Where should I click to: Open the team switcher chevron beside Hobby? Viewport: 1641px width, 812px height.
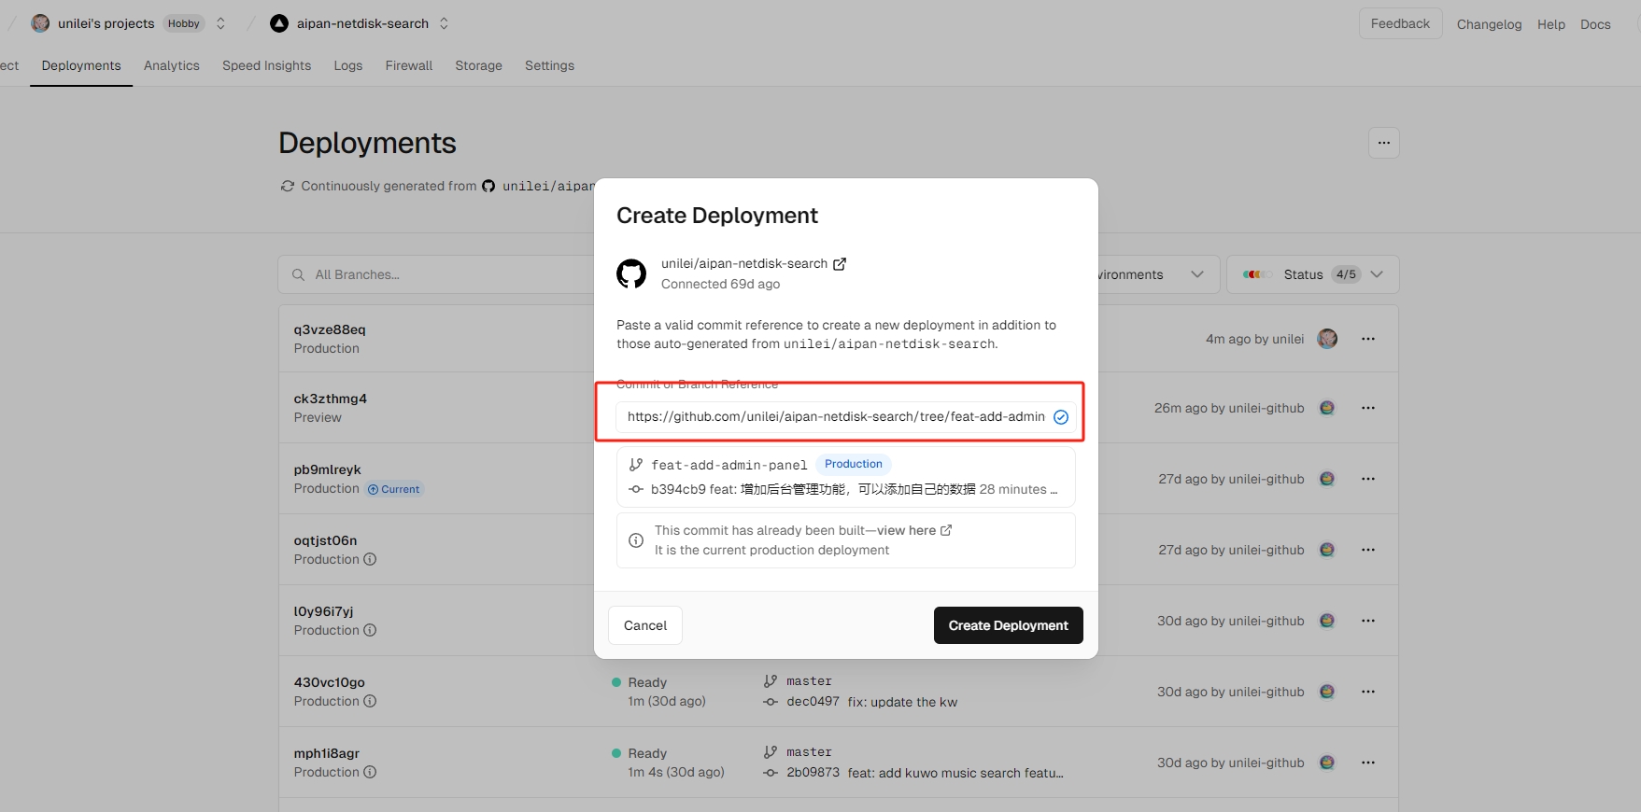pos(220,23)
